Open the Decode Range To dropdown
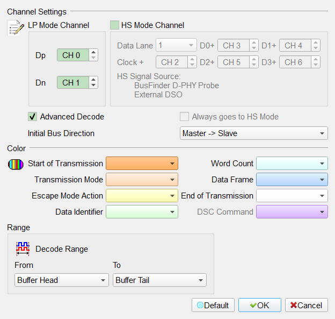The image size is (335, 319). 159,280
